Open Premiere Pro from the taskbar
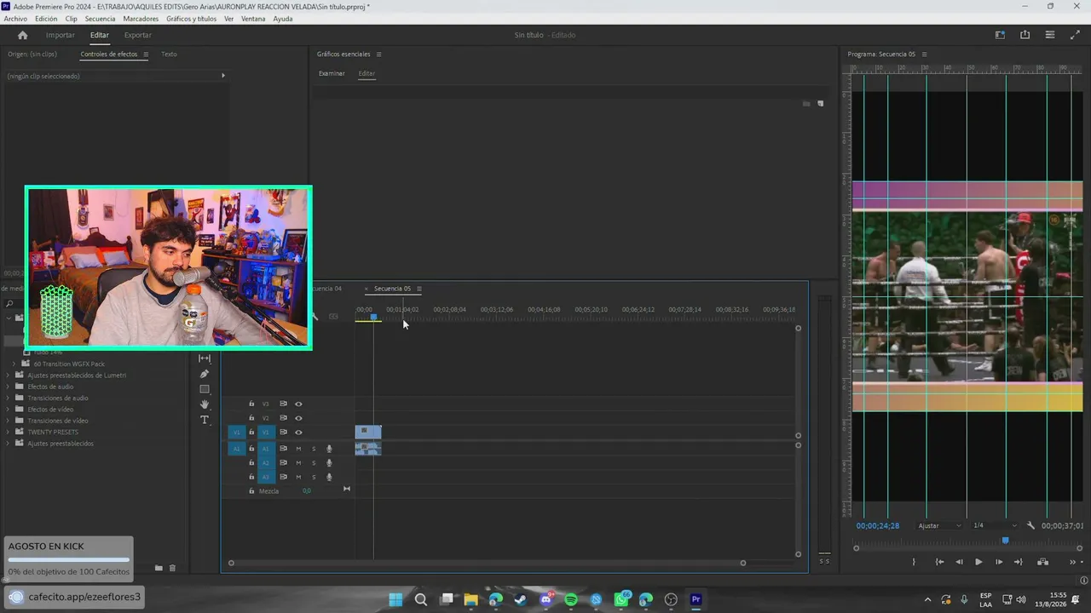Viewport: 1091px width, 613px height. point(696,599)
